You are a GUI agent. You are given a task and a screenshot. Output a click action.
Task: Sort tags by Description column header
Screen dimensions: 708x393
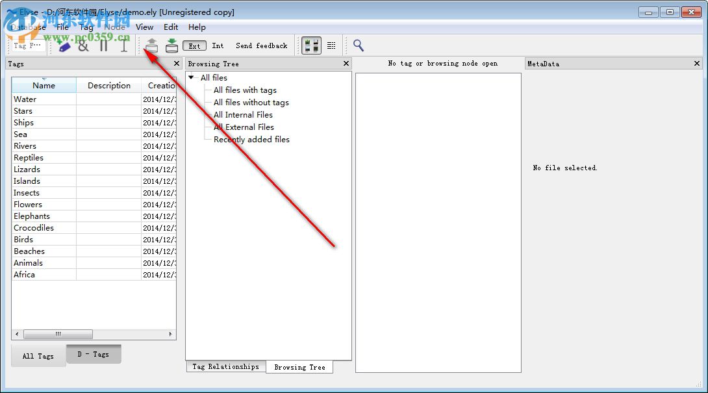(x=109, y=85)
